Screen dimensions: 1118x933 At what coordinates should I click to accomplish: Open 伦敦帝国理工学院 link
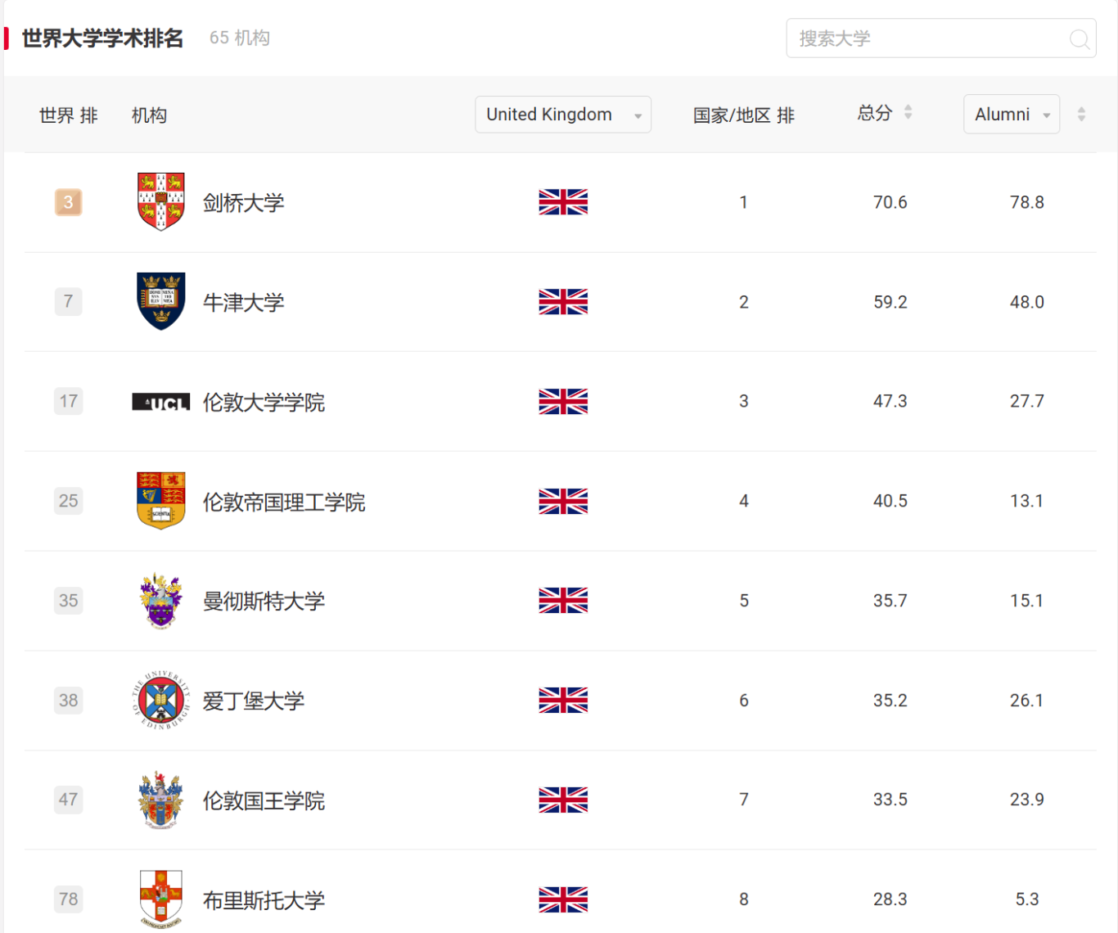(284, 502)
